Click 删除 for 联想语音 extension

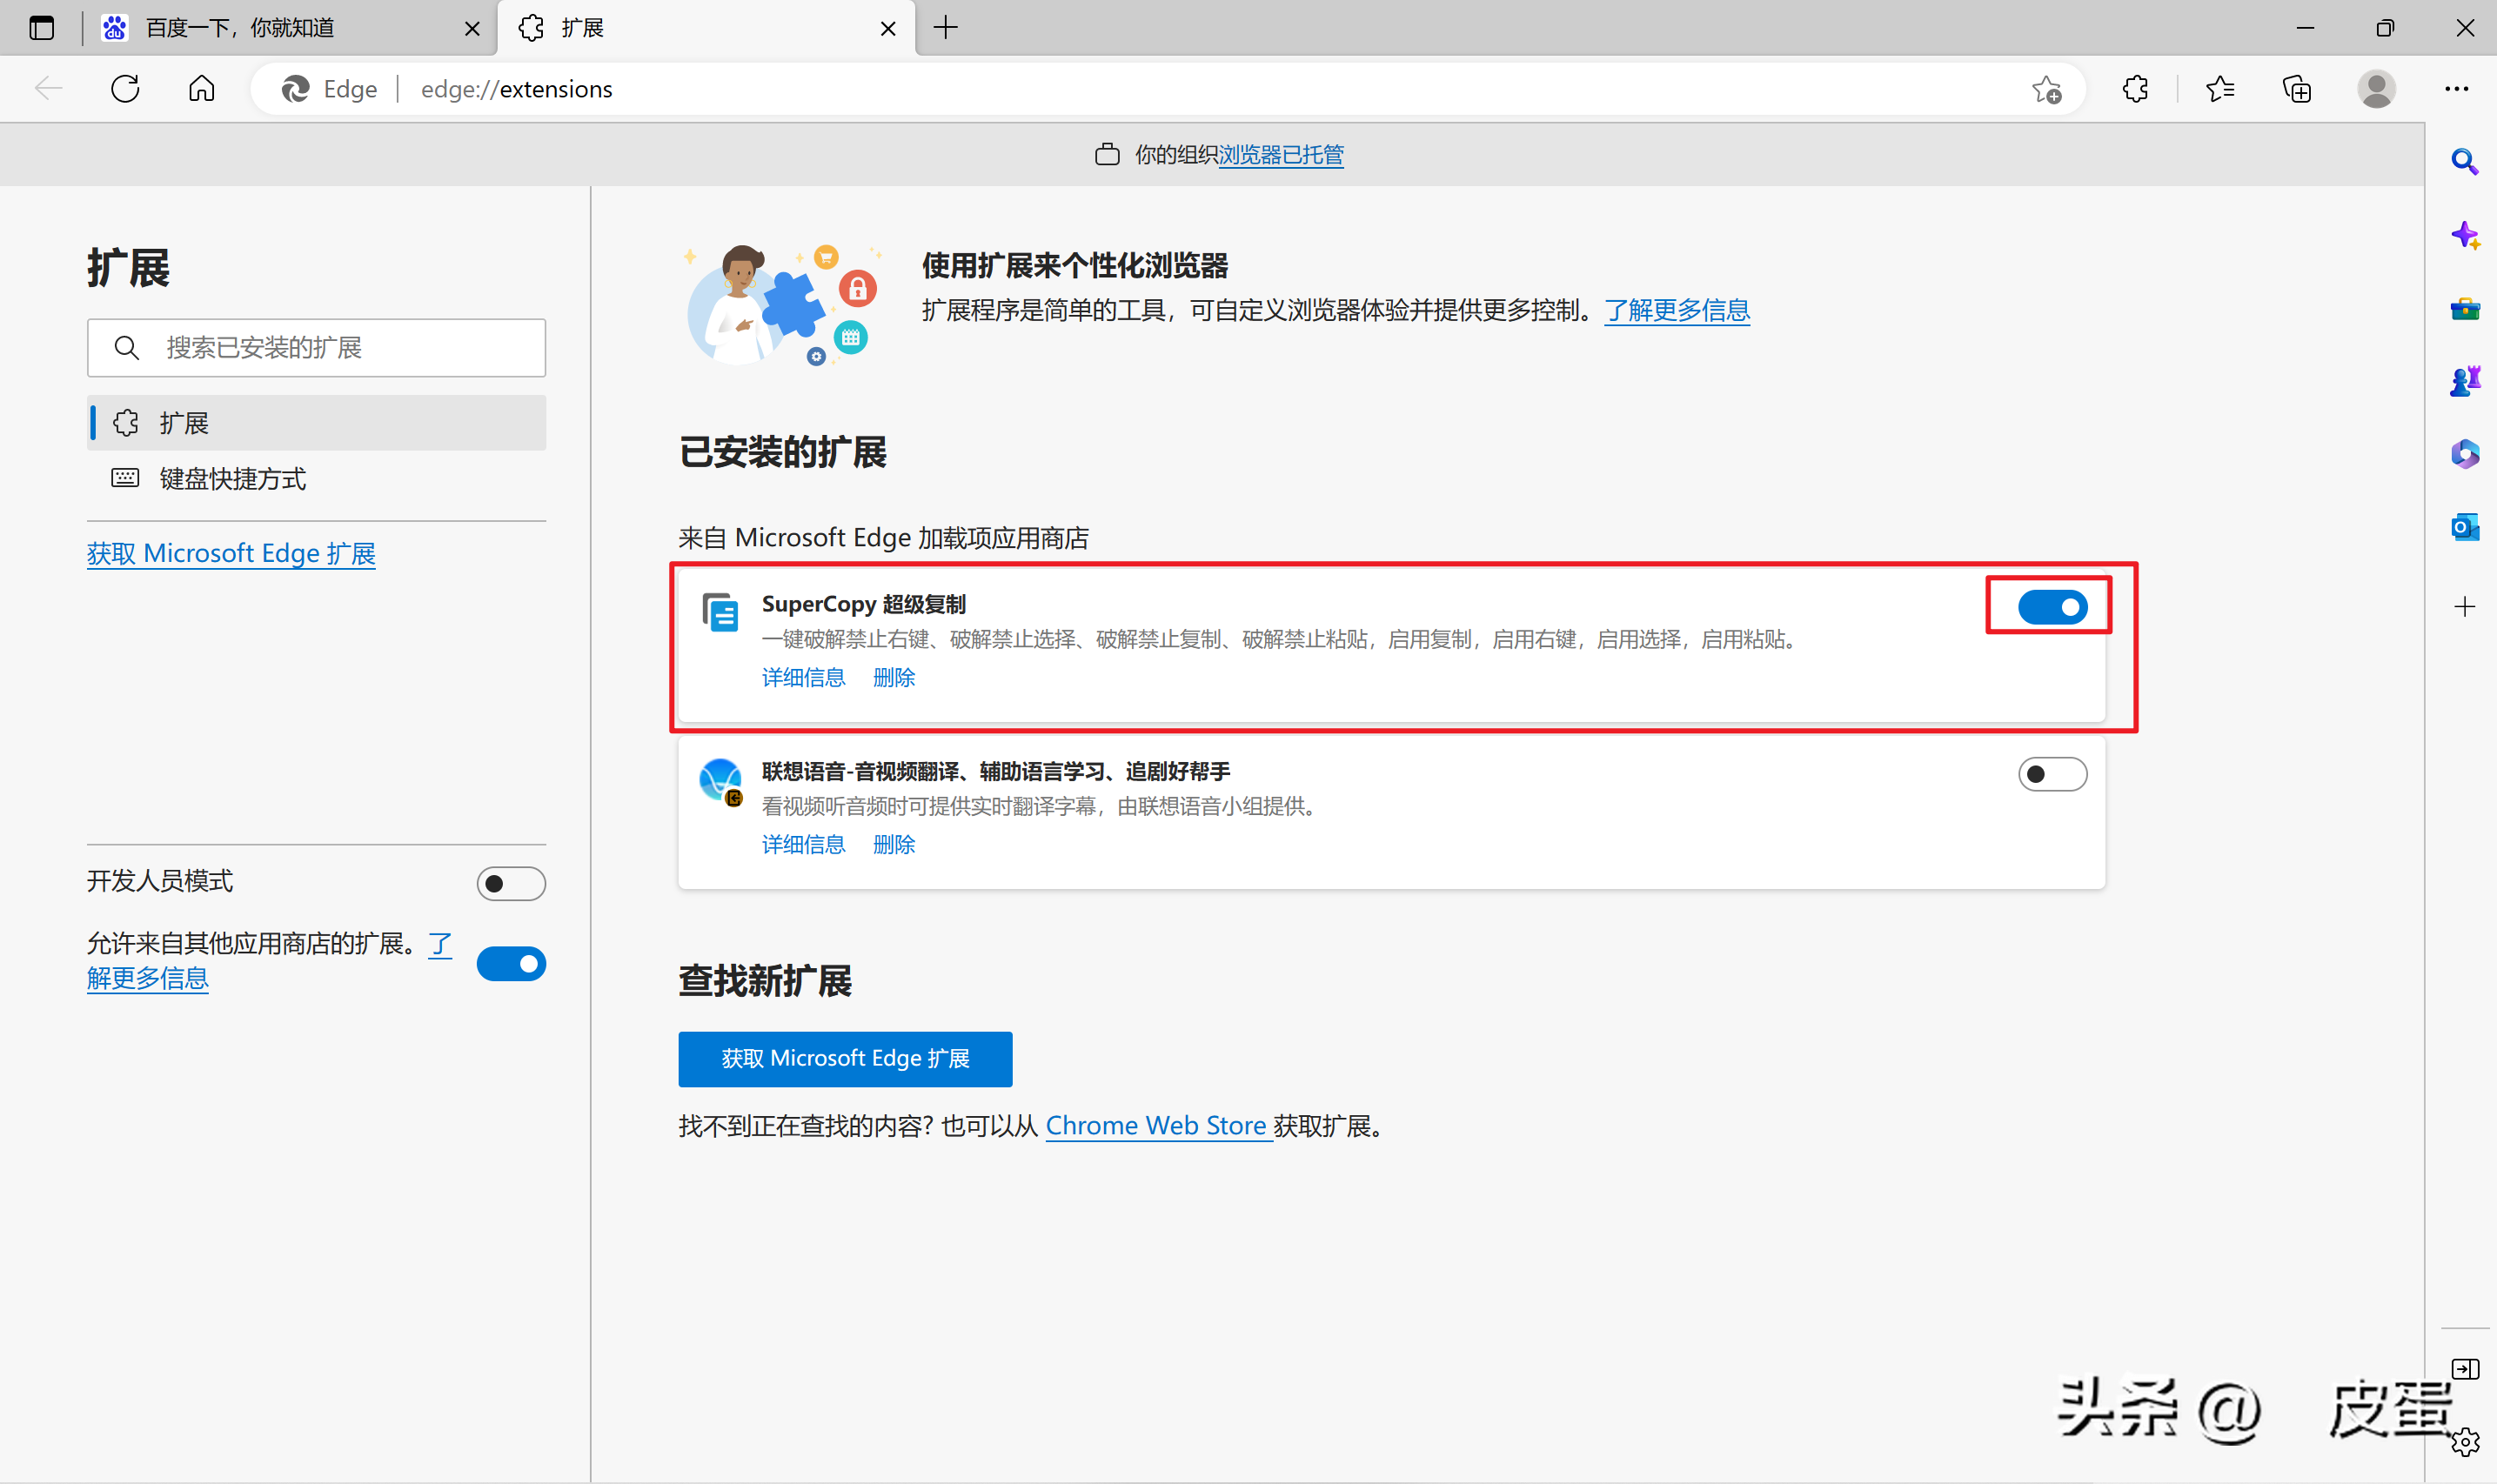point(894,845)
